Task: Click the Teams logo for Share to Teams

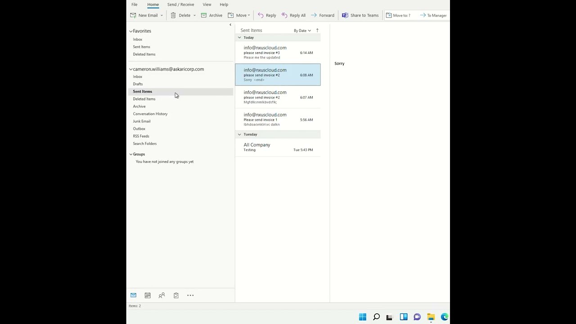Action: [345, 15]
